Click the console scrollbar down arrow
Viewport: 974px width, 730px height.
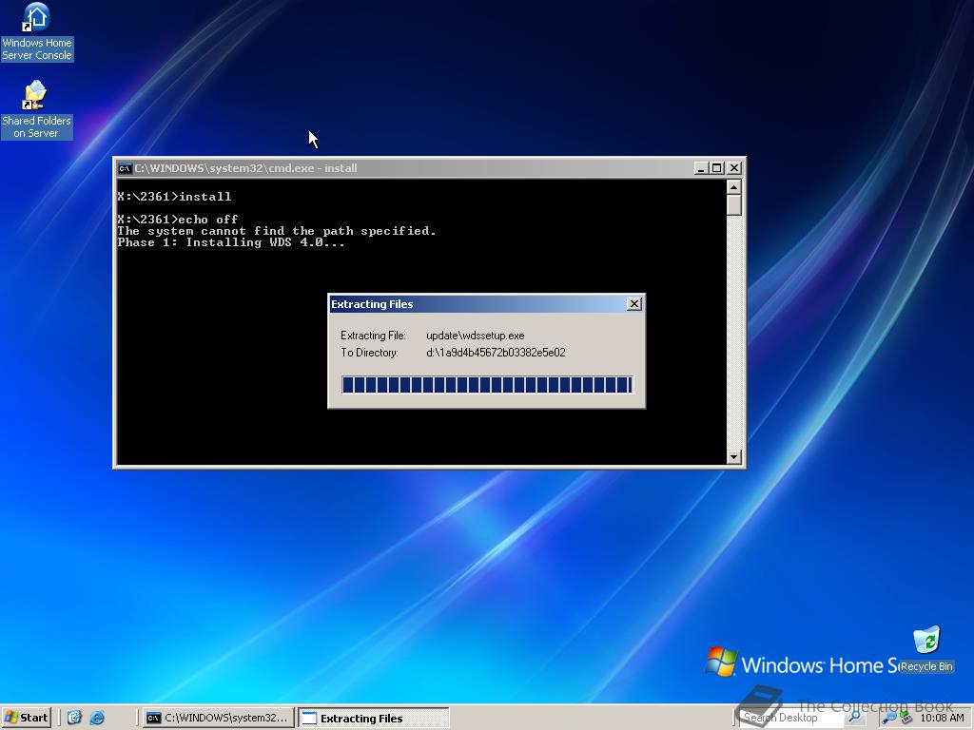733,457
